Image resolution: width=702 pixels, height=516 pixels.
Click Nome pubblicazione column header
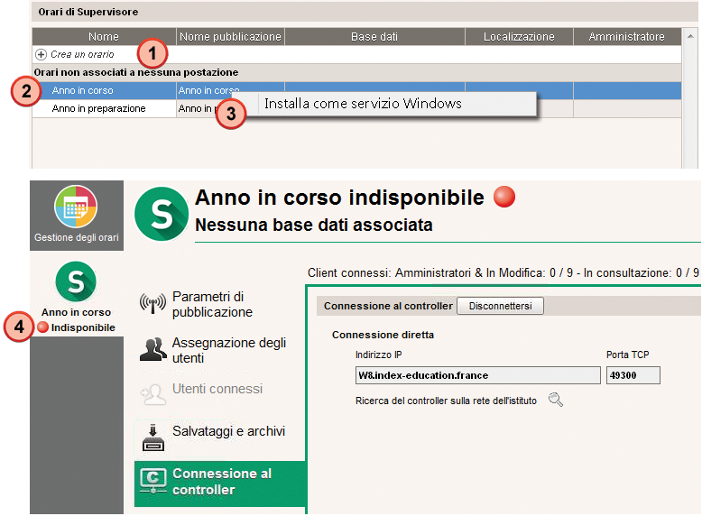(230, 37)
